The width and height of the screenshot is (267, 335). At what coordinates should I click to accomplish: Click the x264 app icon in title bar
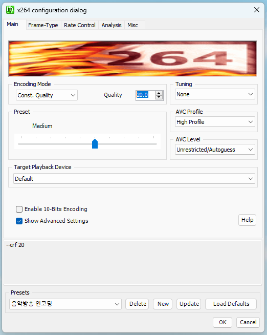coord(10,10)
